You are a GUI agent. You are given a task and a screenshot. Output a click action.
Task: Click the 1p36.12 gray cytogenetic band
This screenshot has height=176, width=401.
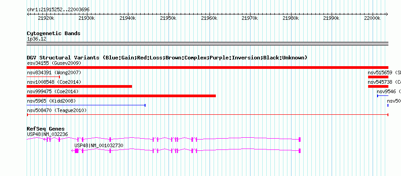(207, 44)
